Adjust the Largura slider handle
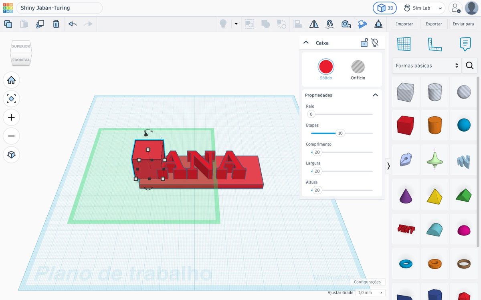 pyautogui.click(x=317, y=171)
